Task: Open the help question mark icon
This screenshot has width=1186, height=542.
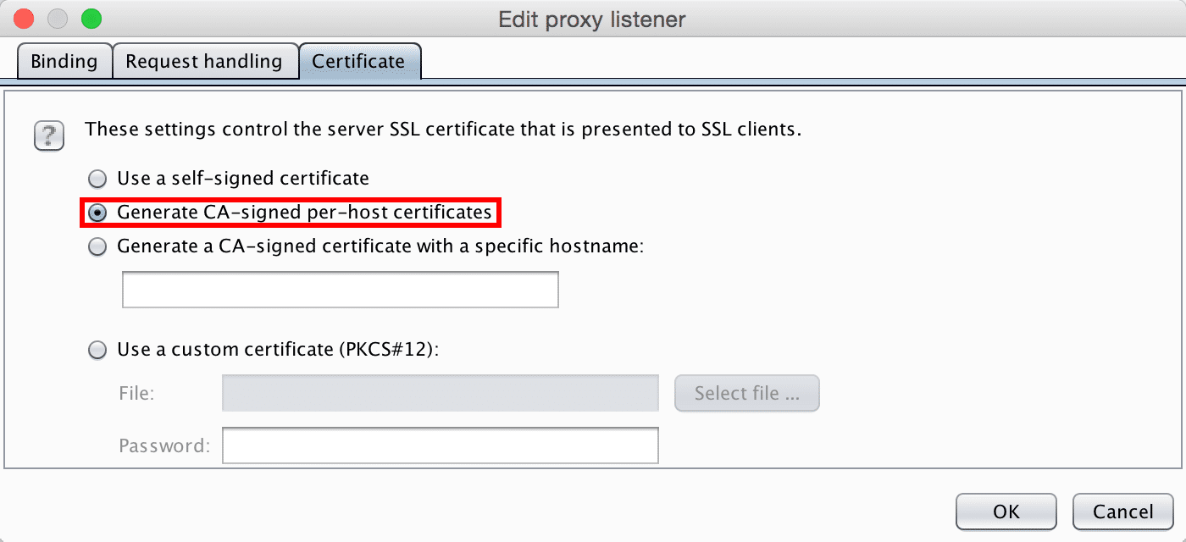Action: pyautogui.click(x=49, y=135)
